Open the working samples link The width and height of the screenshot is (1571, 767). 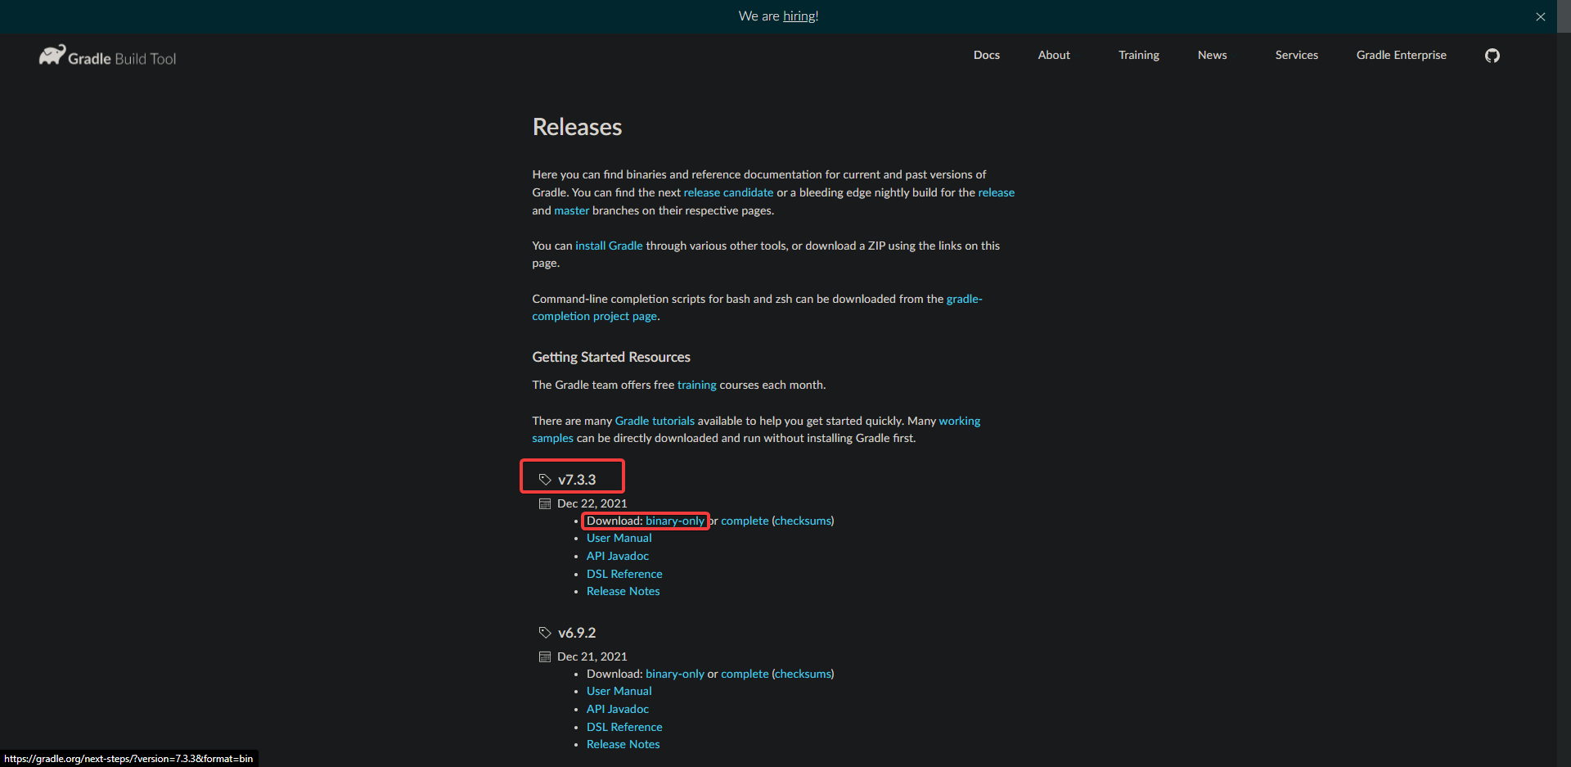959,421
